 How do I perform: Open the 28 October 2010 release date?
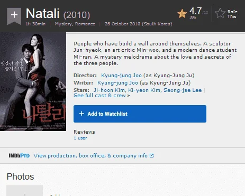tap(139, 24)
